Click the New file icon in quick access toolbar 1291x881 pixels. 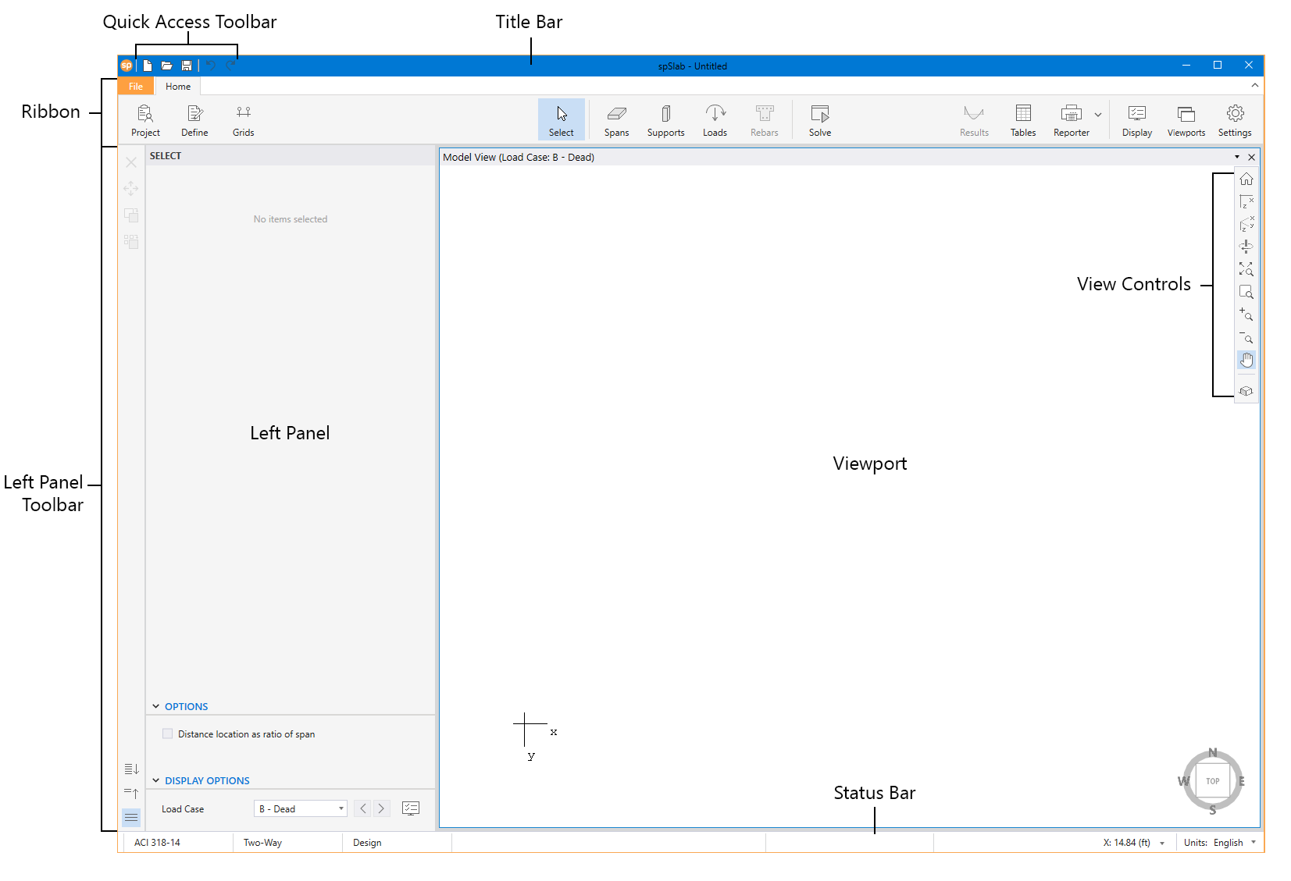click(x=147, y=66)
